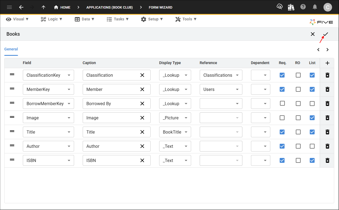Open the Data menu

tap(85, 19)
